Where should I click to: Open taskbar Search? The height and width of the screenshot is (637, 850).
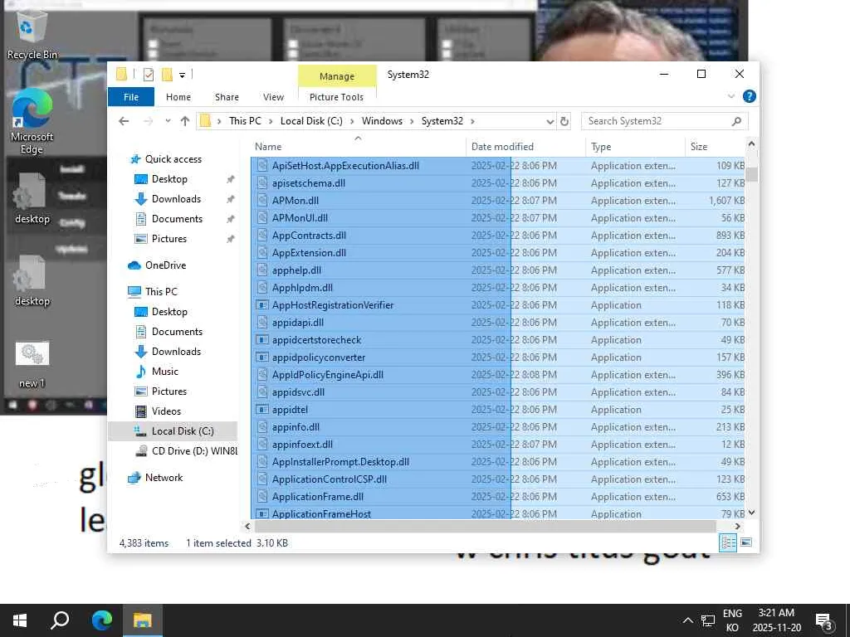[x=60, y=620]
